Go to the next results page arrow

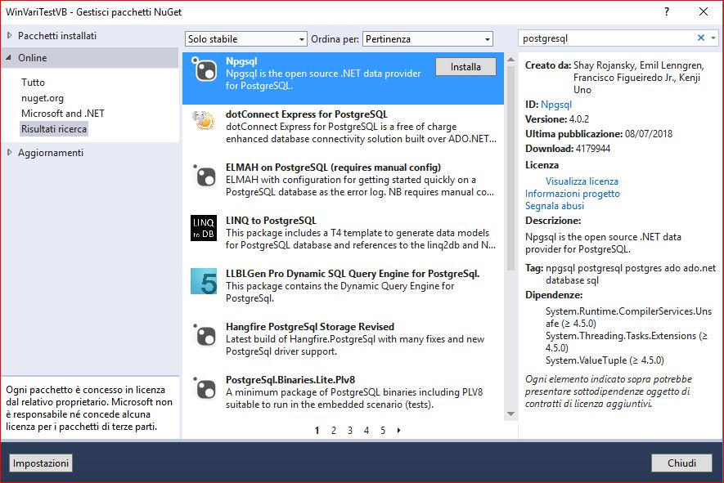click(399, 431)
